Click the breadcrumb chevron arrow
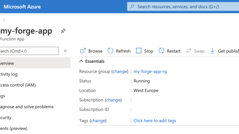 [x=4, y=20]
